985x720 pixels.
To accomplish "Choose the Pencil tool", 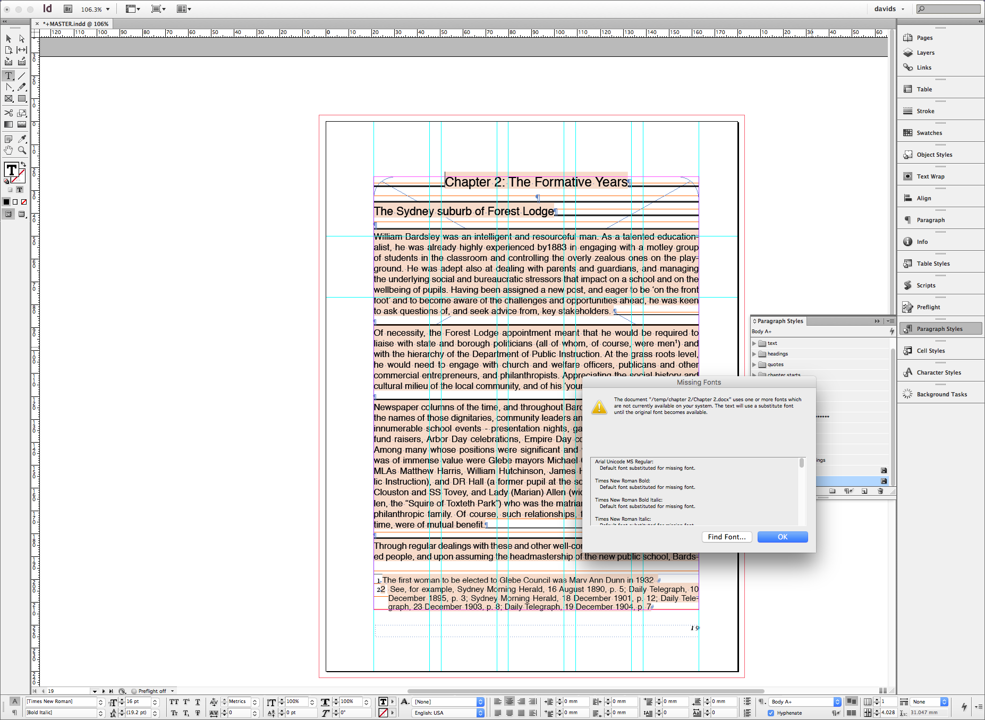I will coord(22,87).
